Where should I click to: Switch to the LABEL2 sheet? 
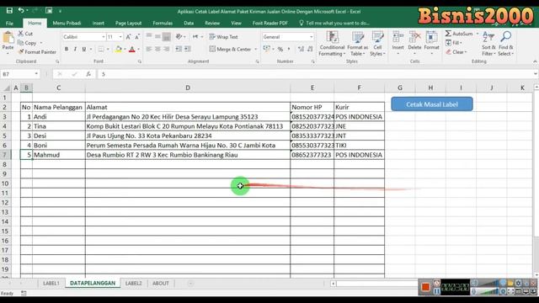[133, 283]
